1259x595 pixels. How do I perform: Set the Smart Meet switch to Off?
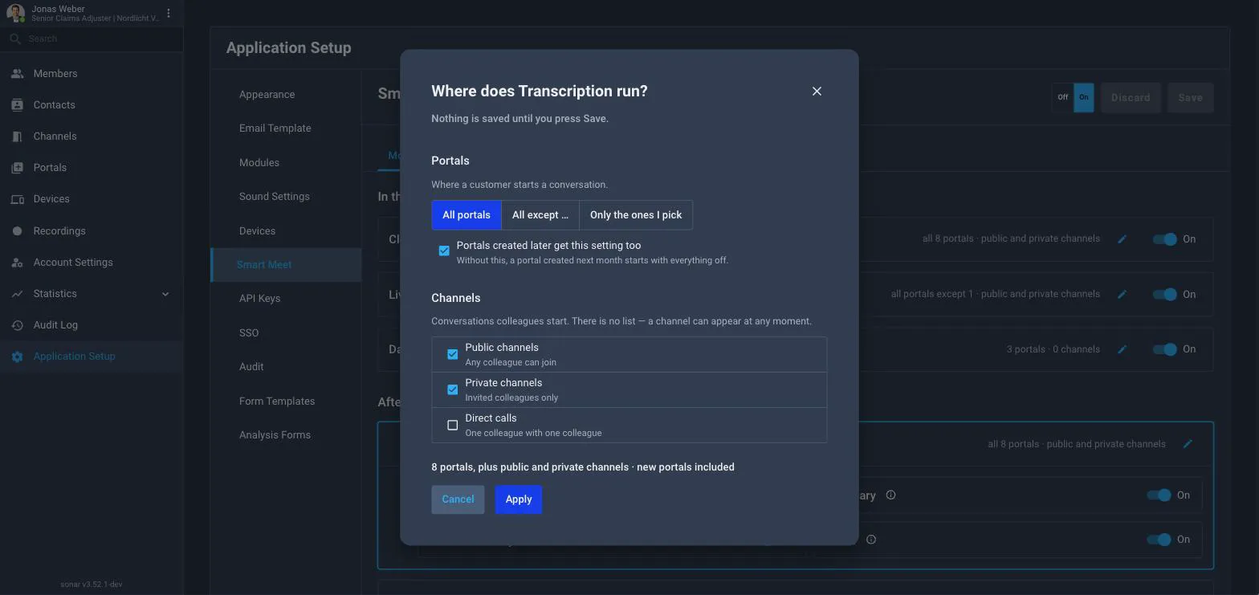(1063, 98)
